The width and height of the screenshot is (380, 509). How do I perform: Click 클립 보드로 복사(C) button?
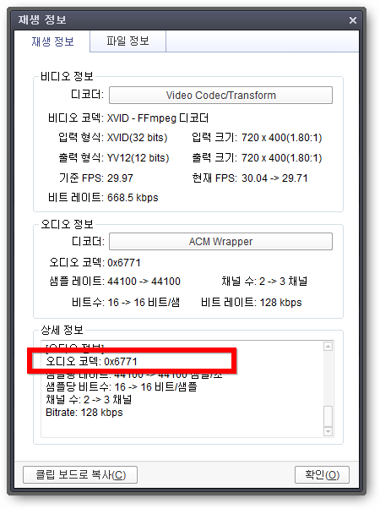[80, 475]
